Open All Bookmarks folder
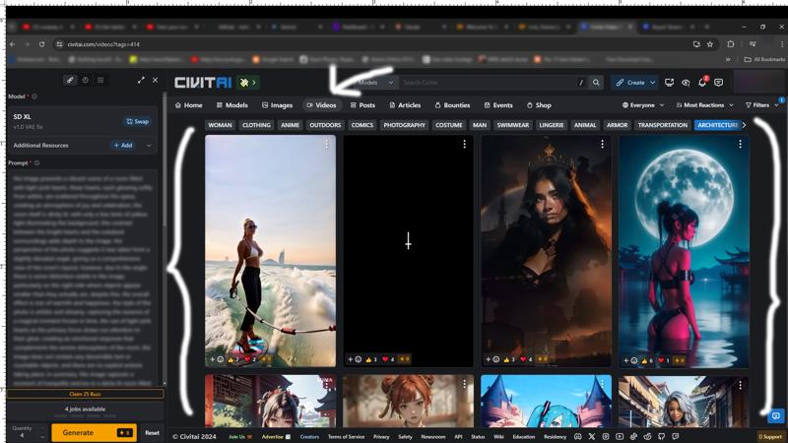This screenshot has width=788, height=443. click(x=764, y=59)
